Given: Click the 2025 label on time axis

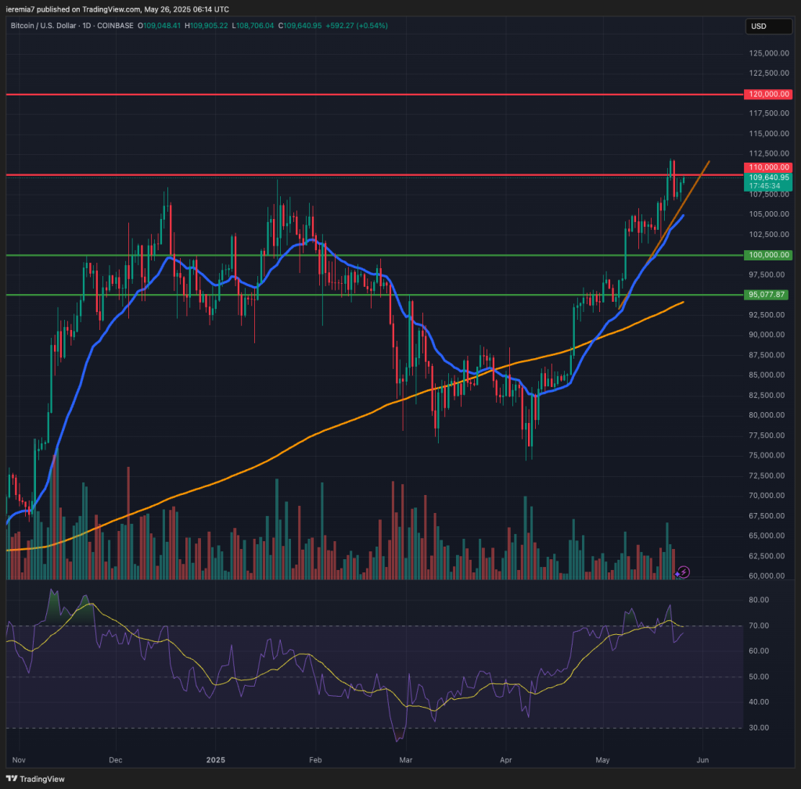Looking at the screenshot, I should (x=216, y=760).
